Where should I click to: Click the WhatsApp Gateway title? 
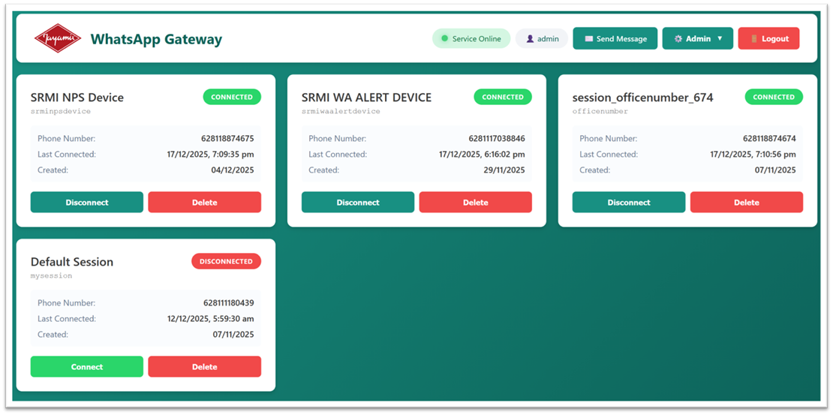pos(156,39)
